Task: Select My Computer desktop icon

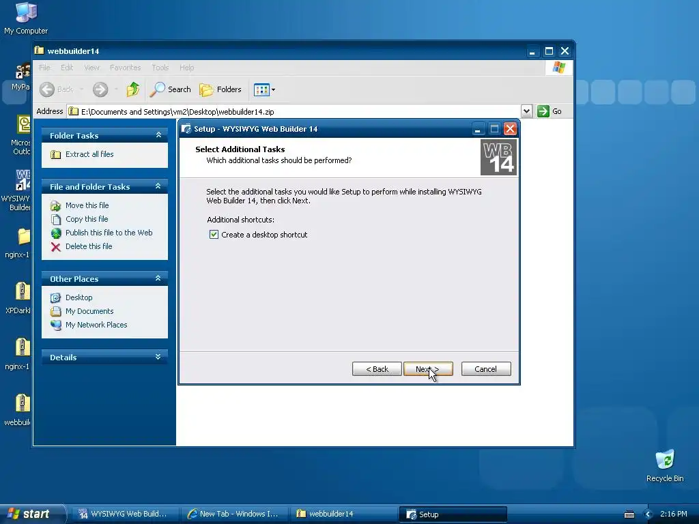Action: tap(26, 18)
